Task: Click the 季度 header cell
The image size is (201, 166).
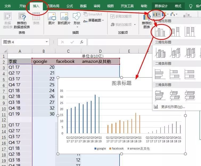Action: [x=20, y=61]
